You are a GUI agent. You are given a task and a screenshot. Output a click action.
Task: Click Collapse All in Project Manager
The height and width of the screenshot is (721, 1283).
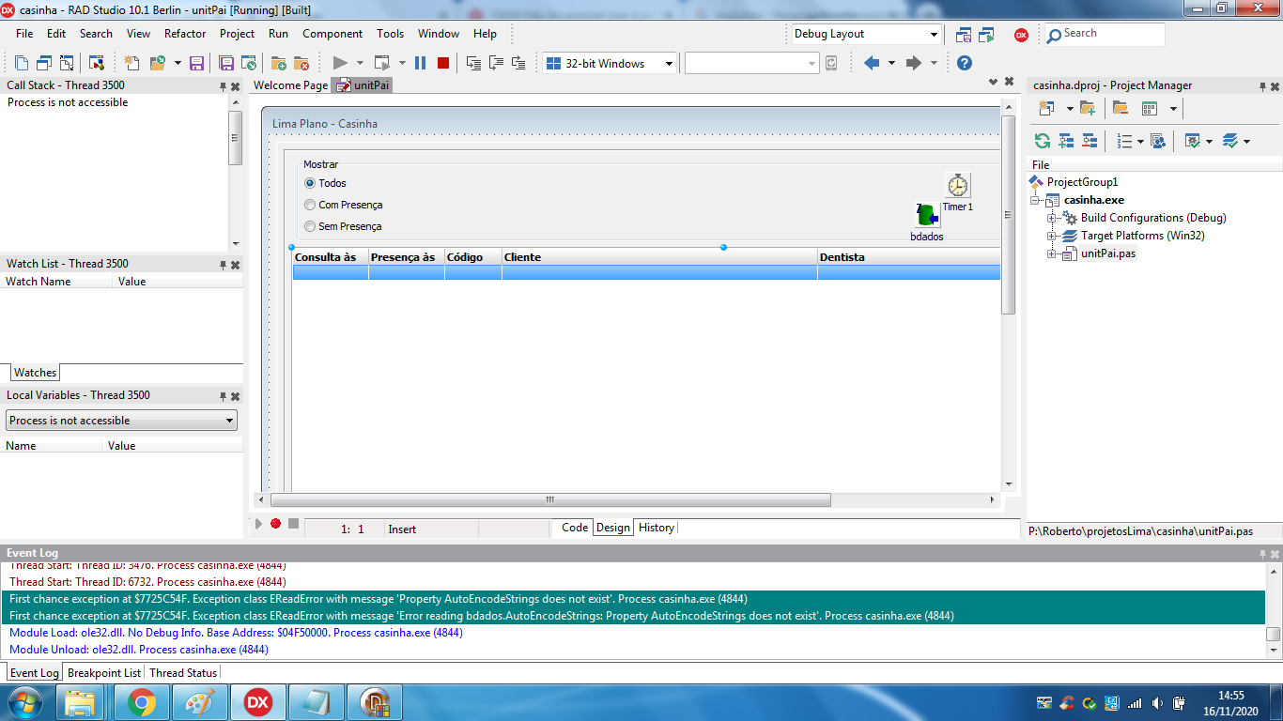(x=1090, y=141)
